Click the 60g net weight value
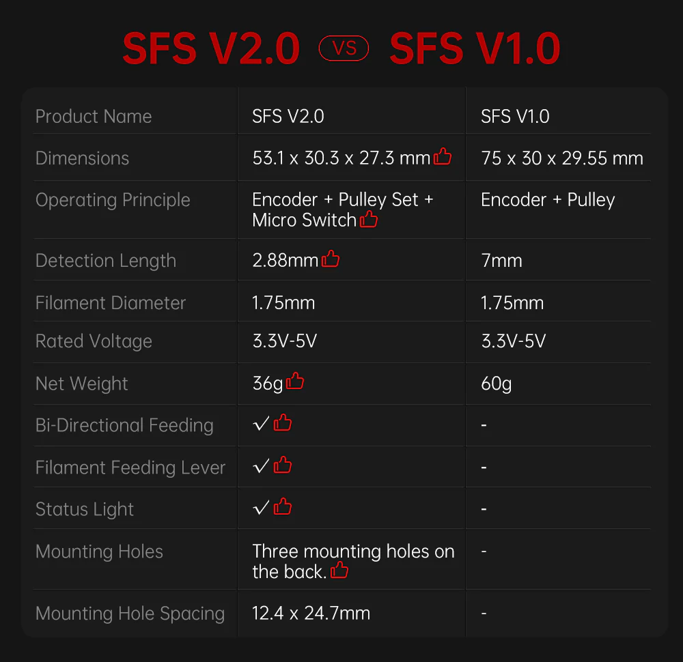 [x=496, y=384]
